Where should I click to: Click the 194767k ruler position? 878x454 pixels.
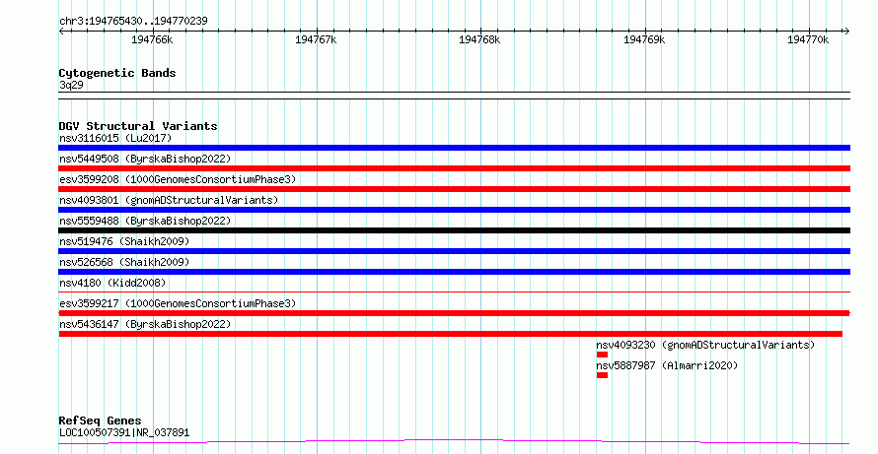[x=316, y=39]
